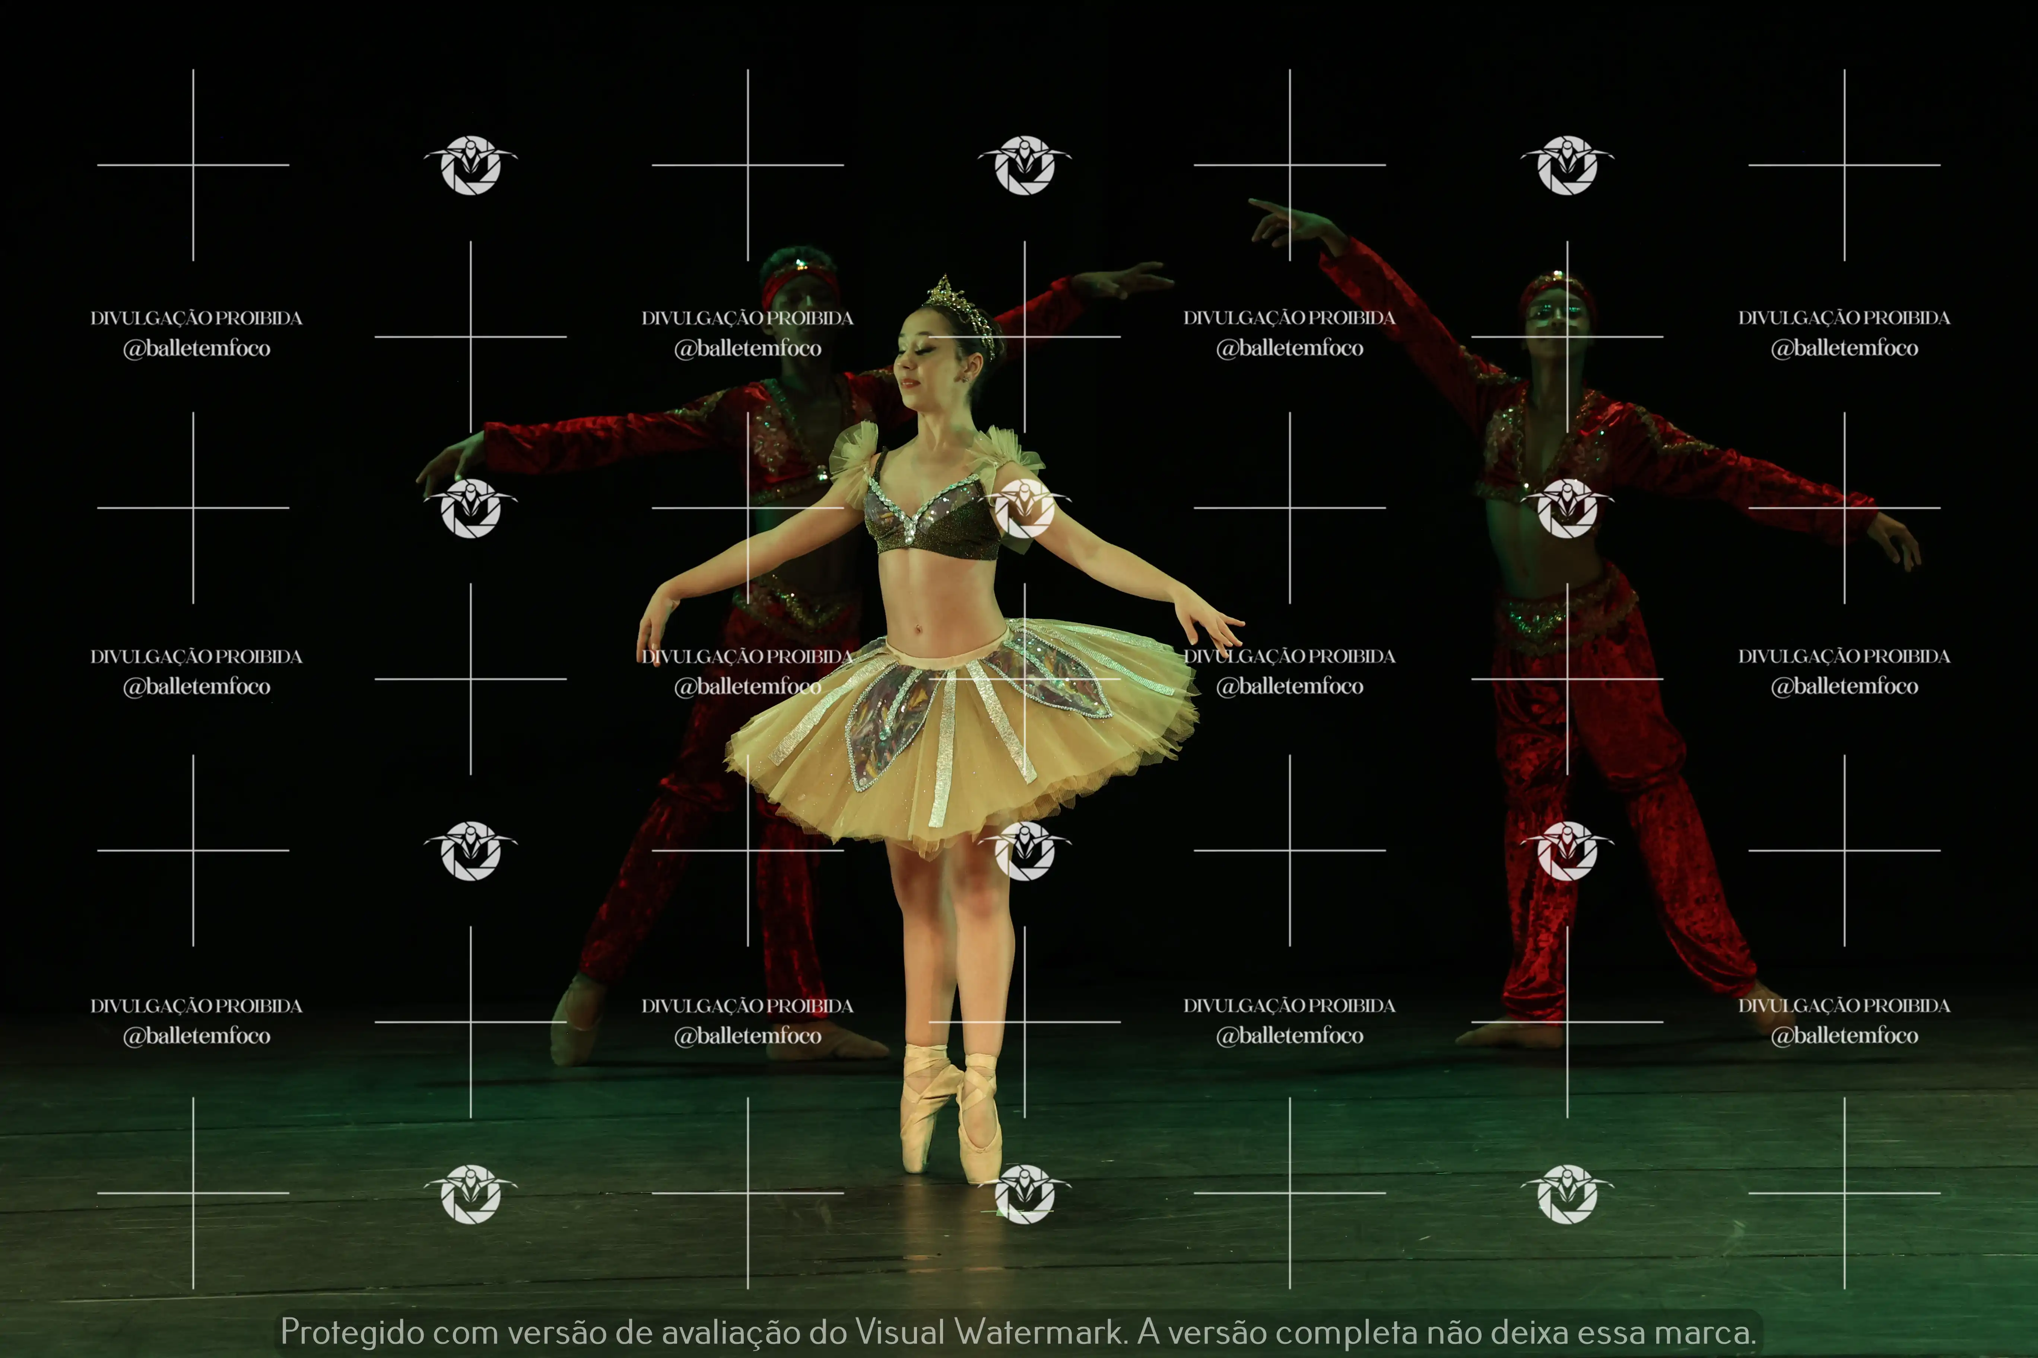
Task: Click the watermark logo beside ballerina's pointe shoe tip
Action: click(x=1024, y=1193)
